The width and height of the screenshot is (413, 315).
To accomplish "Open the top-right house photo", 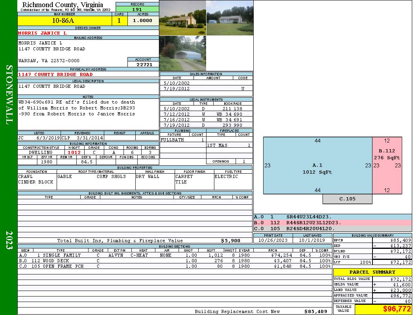I will [230, 18].
